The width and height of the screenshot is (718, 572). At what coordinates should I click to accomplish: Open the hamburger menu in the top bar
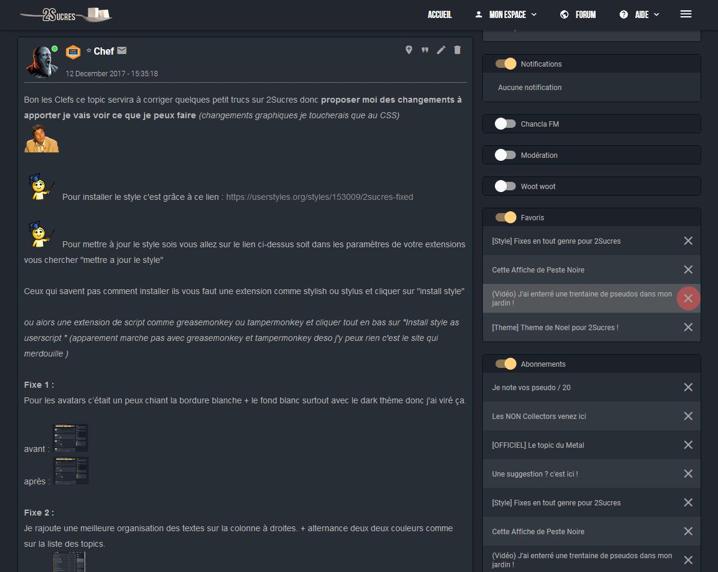(686, 14)
